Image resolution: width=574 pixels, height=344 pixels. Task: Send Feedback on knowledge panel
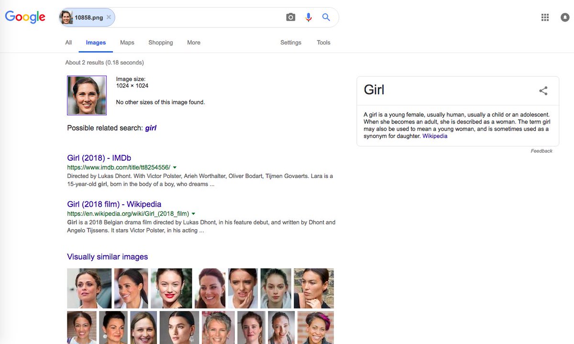click(541, 151)
